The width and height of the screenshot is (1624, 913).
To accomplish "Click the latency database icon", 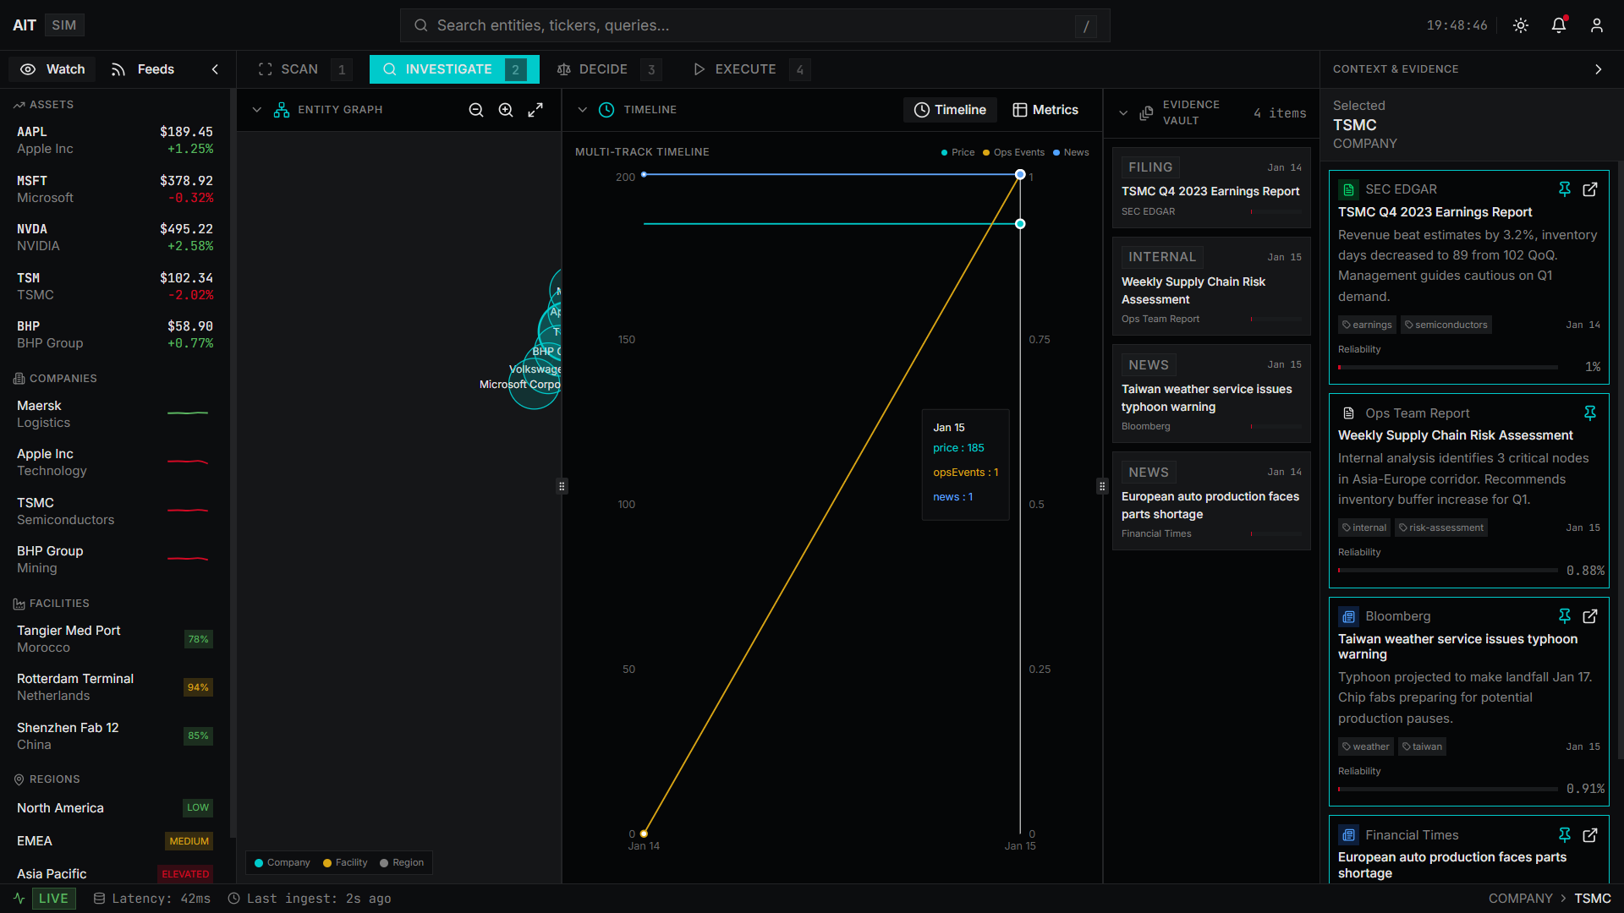I will [x=99, y=899].
